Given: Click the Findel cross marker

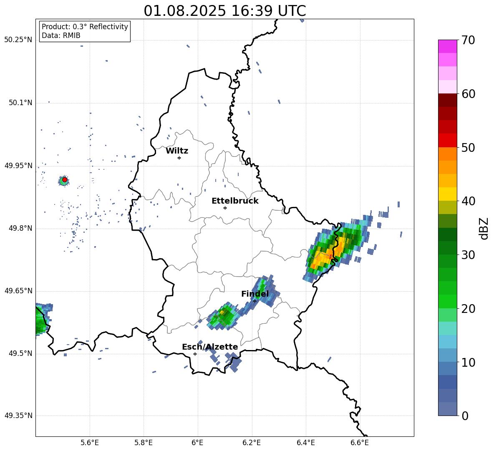Looking at the screenshot, I should click(x=255, y=301).
